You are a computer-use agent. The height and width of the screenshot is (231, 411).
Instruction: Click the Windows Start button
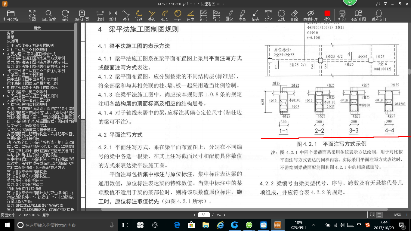(x=7, y=225)
